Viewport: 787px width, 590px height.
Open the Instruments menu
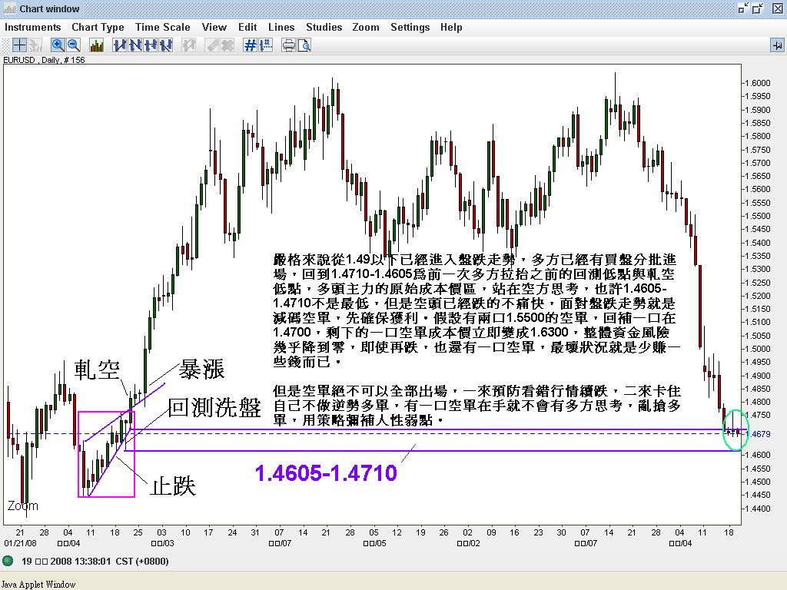click(x=32, y=27)
